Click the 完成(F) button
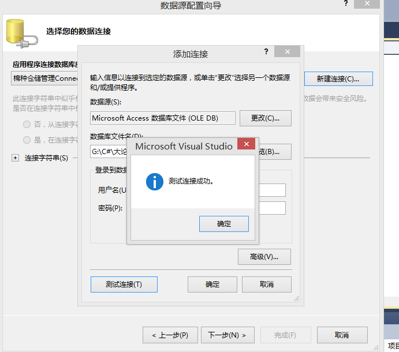Screen dimensions: 399x352 coord(285,335)
